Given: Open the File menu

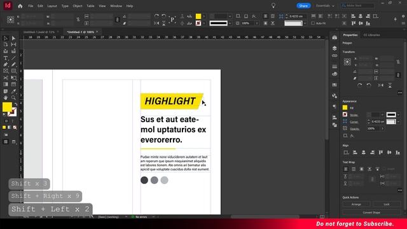Looking at the screenshot, I should [x=31, y=6].
